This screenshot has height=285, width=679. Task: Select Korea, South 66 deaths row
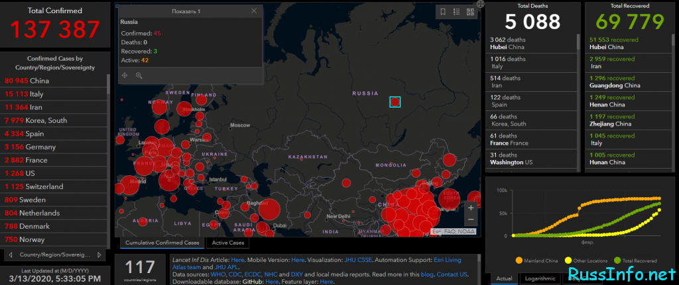pos(531,120)
